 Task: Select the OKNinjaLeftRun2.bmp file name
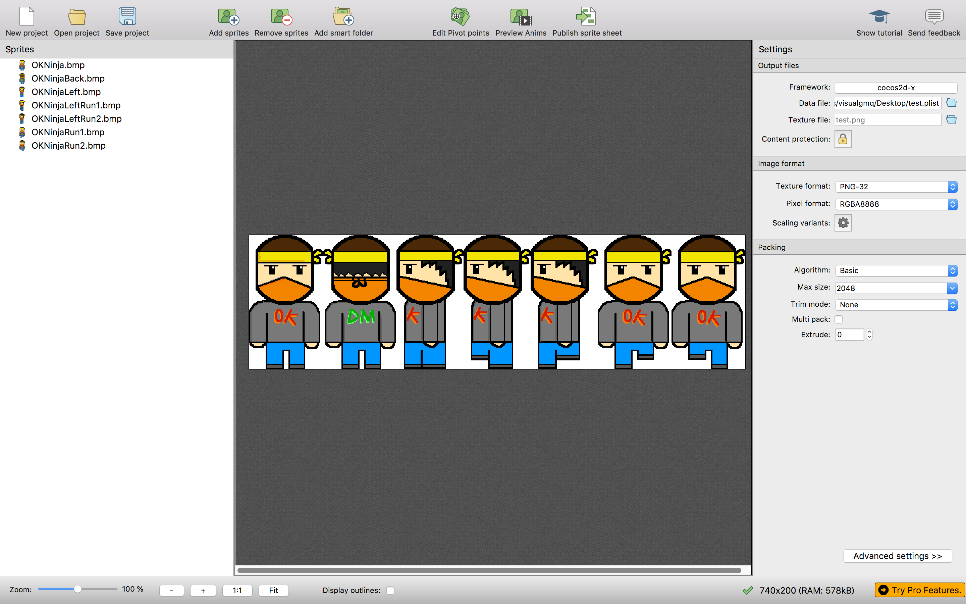point(76,119)
